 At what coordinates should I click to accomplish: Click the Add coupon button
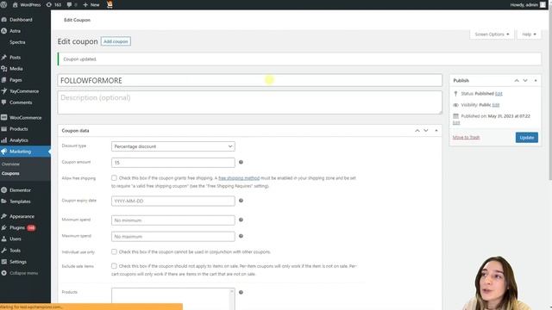tap(116, 41)
